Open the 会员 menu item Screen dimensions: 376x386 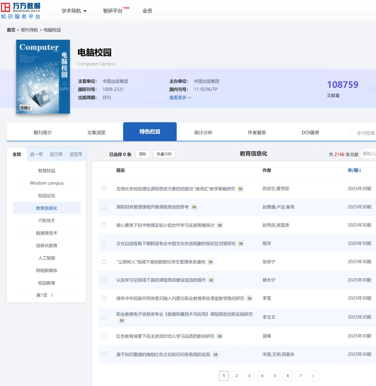click(x=147, y=11)
